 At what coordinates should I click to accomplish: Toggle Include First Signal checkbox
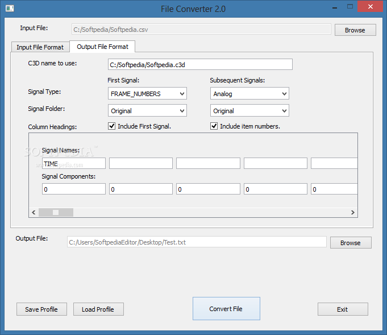[112, 126]
